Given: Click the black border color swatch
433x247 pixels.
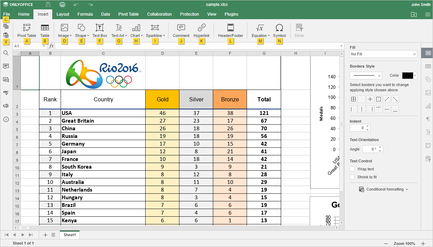Looking at the screenshot, I should click(x=408, y=76).
